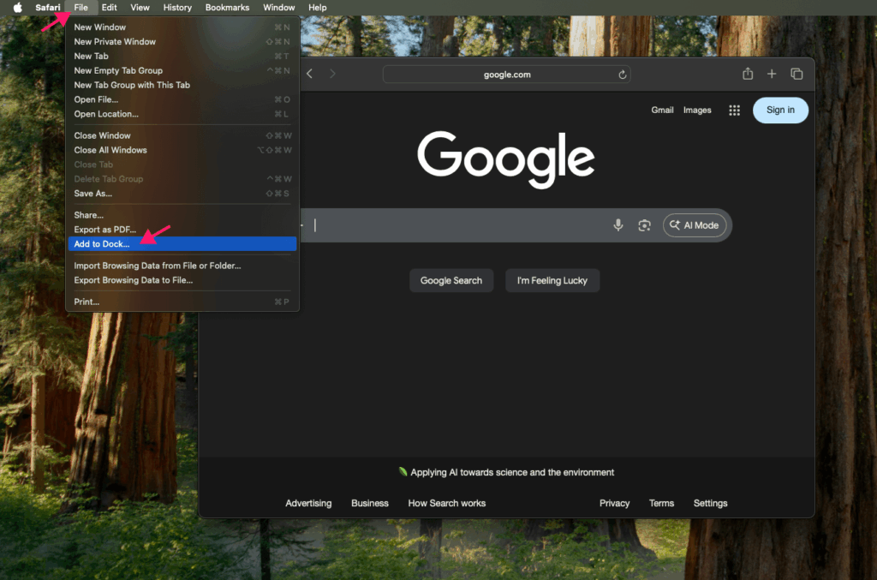
Task: Choose Open File… menu item
Action: (x=182, y=99)
